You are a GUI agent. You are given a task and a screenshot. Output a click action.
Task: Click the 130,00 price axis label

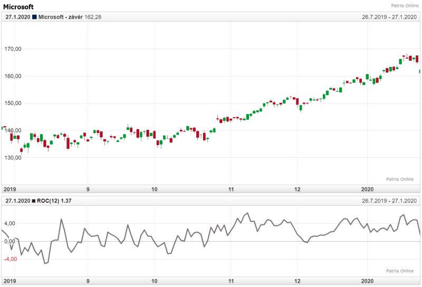[13, 158]
